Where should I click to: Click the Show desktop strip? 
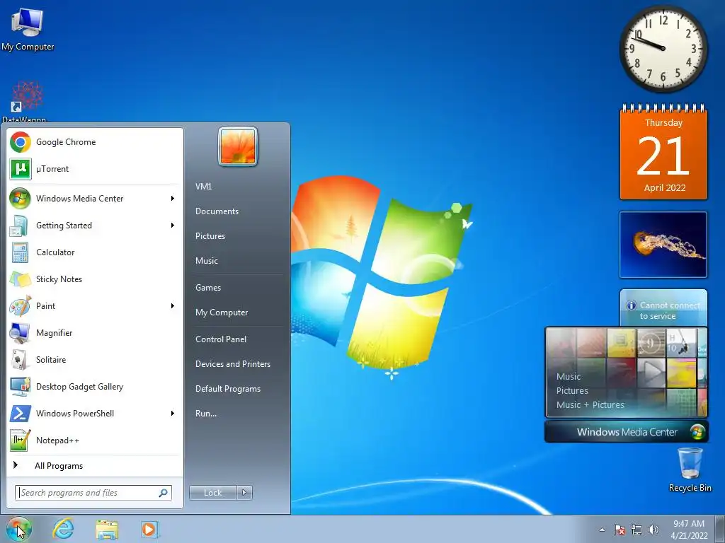pyautogui.click(x=719, y=529)
